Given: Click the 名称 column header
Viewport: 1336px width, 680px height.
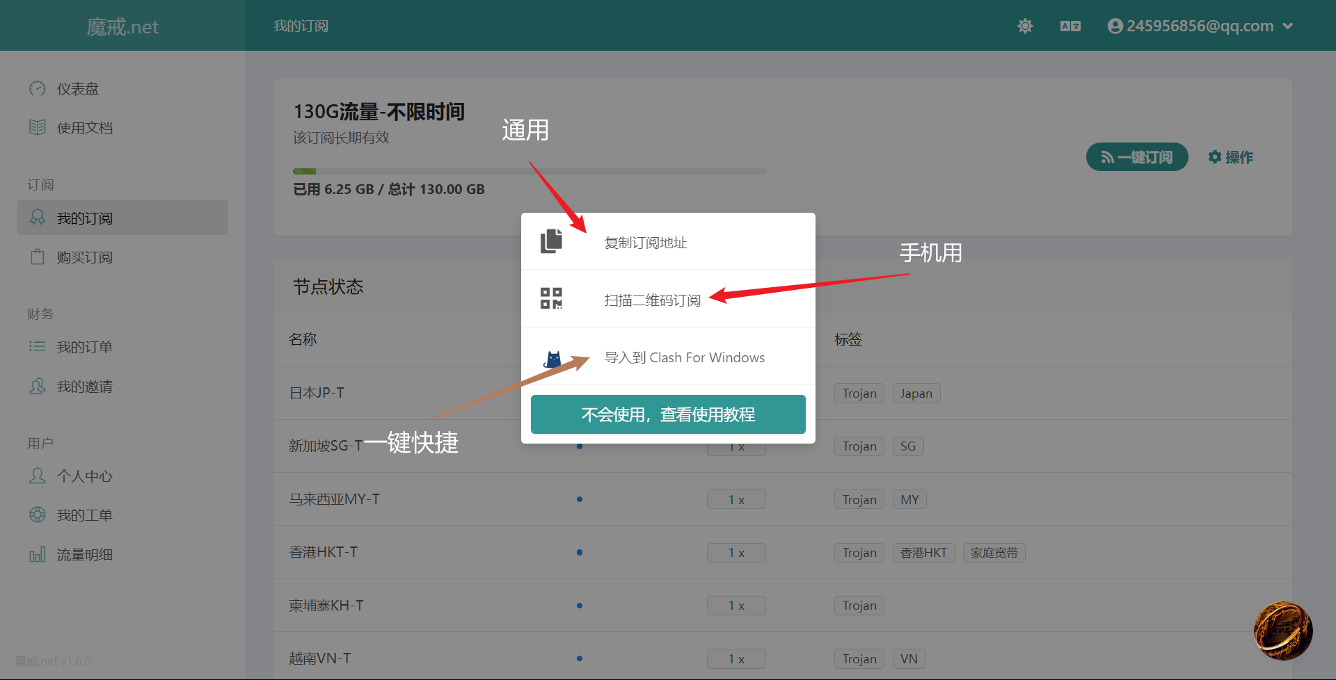Looking at the screenshot, I should [303, 339].
